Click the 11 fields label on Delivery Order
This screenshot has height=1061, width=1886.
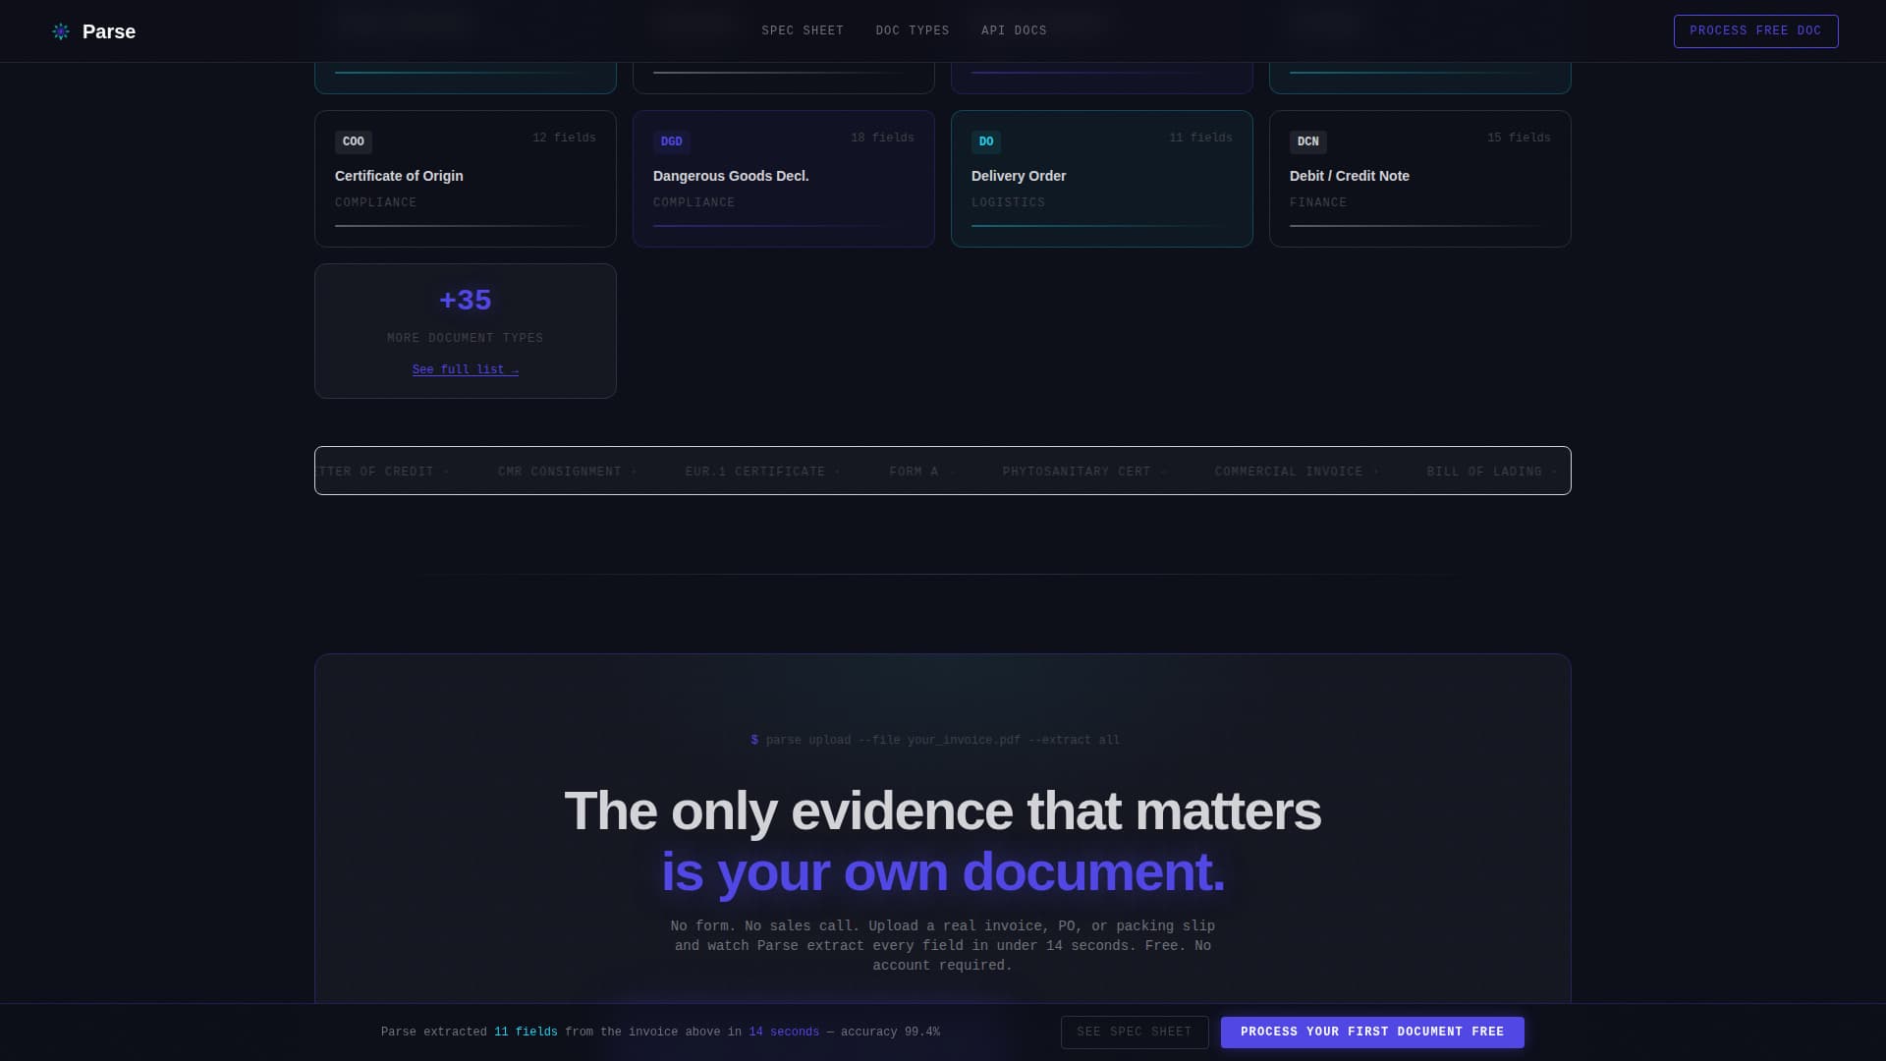pyautogui.click(x=1200, y=138)
